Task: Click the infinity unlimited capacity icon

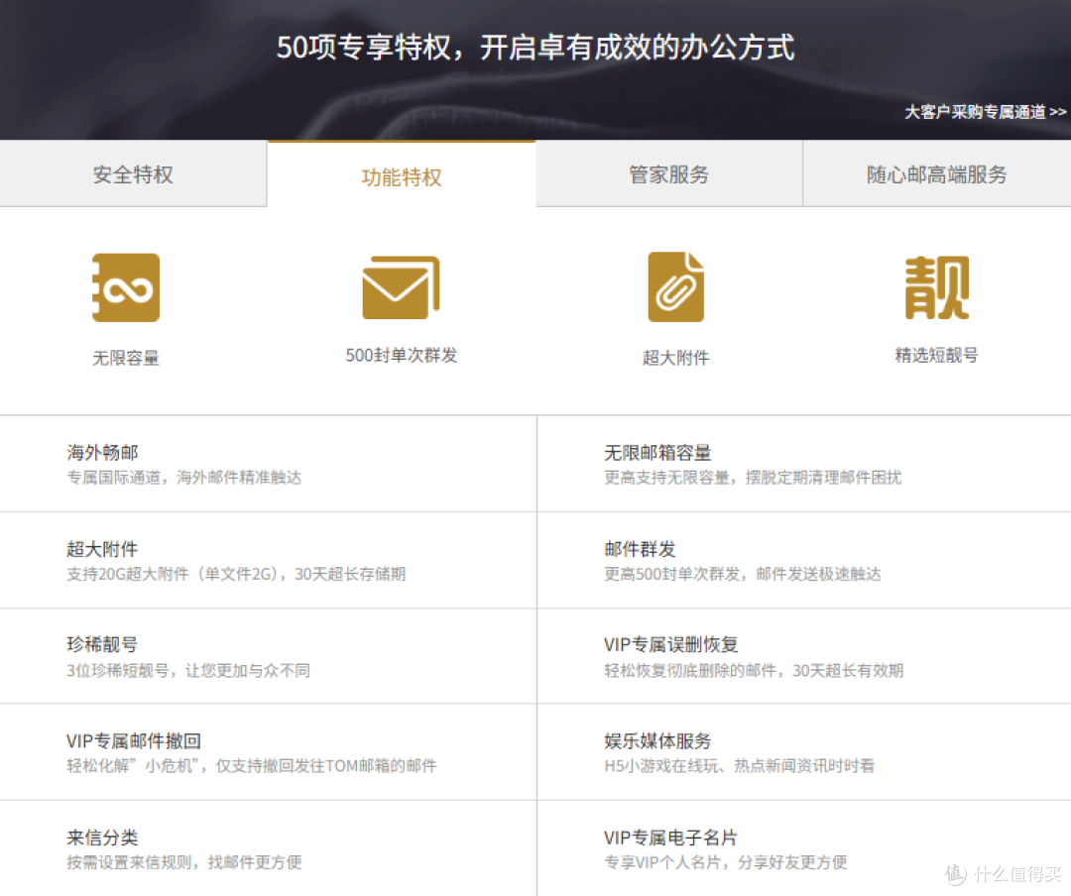Action: click(x=126, y=287)
